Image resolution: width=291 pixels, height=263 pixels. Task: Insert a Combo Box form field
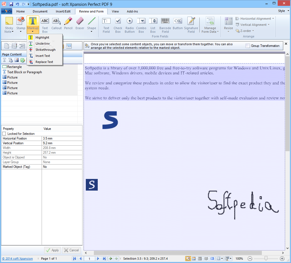click(x=141, y=25)
